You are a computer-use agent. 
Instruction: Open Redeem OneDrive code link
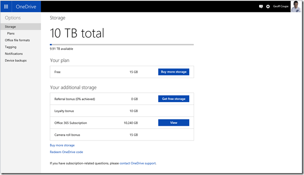(67, 152)
